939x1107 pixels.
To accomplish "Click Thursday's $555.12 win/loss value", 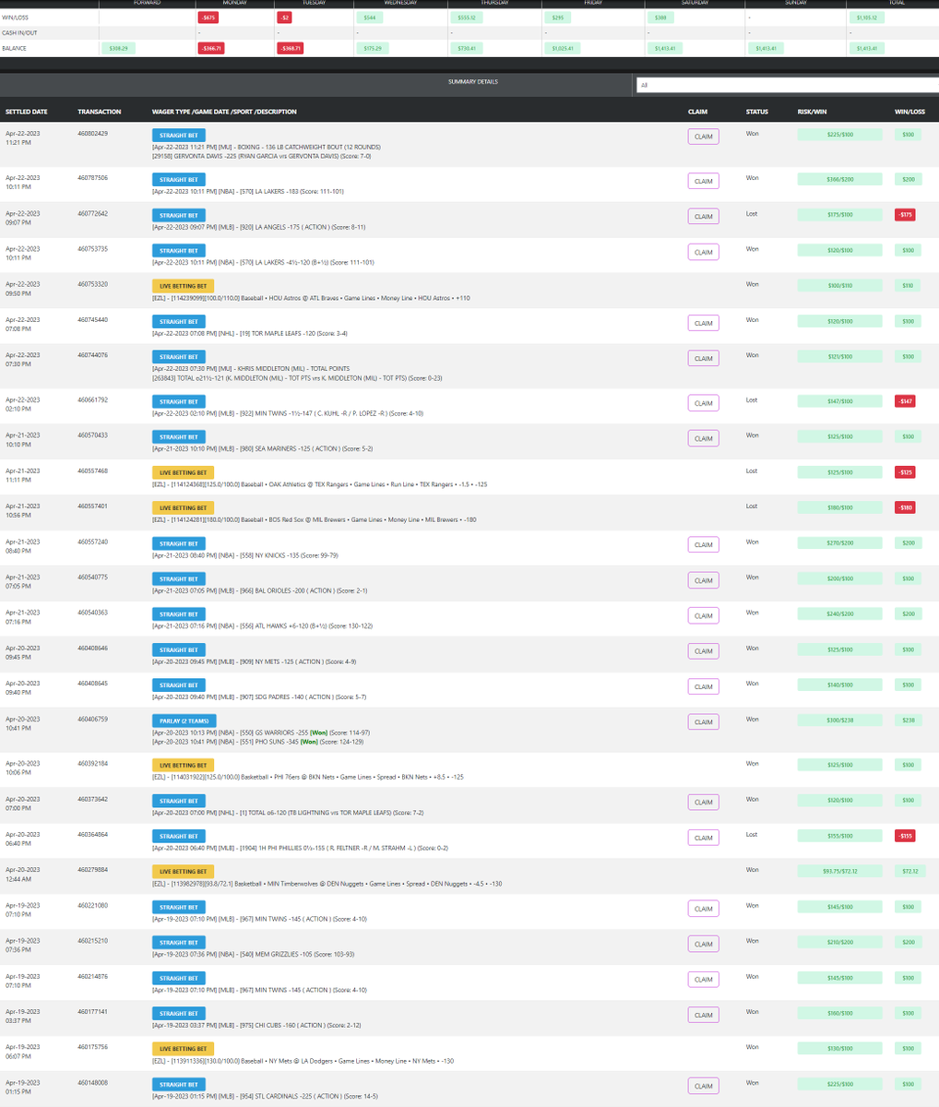I will pyautogui.click(x=466, y=18).
